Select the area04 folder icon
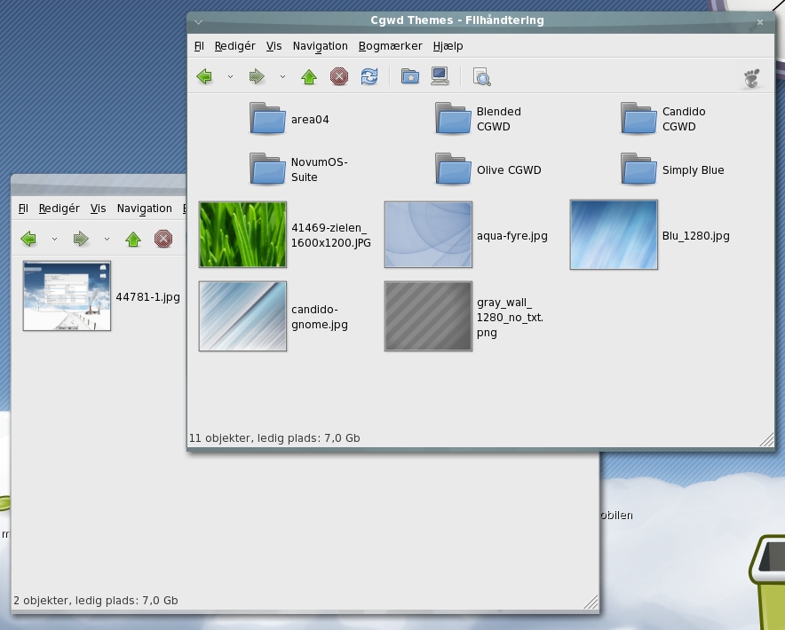 [267, 119]
